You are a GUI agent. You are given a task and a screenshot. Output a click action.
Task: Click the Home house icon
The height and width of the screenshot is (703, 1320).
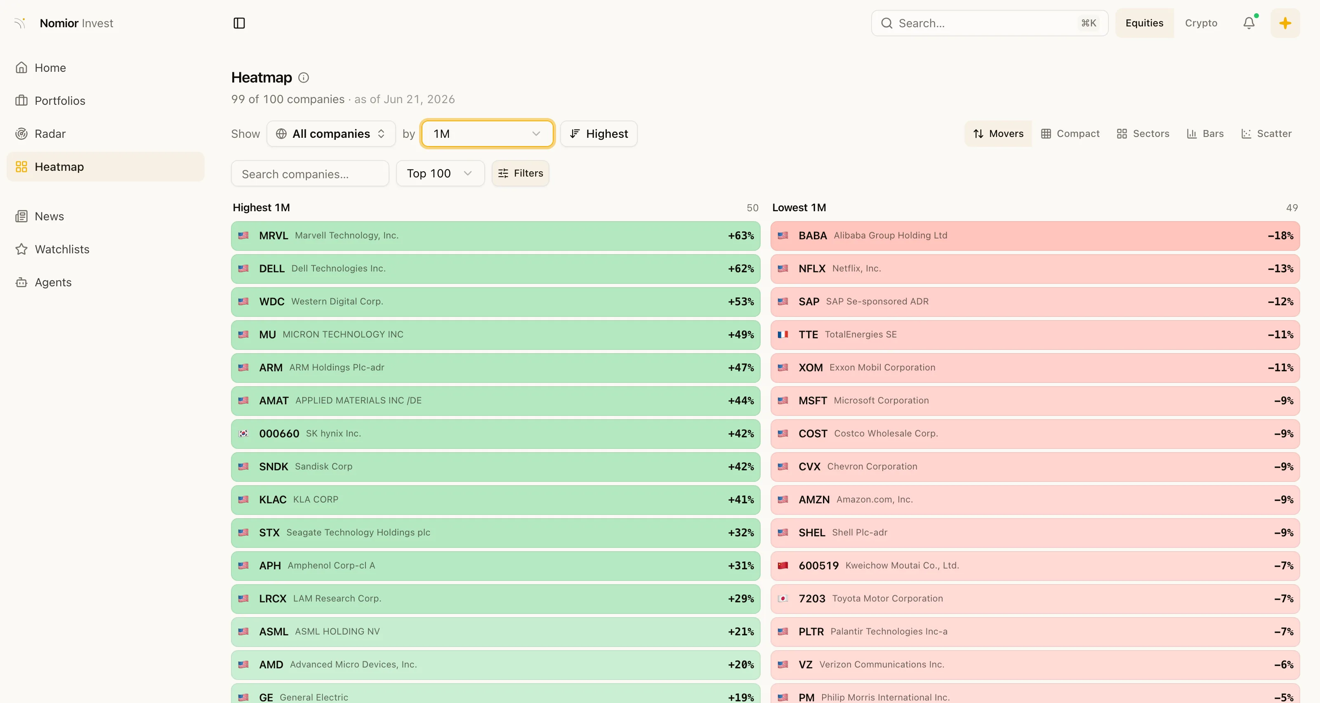pyautogui.click(x=21, y=68)
